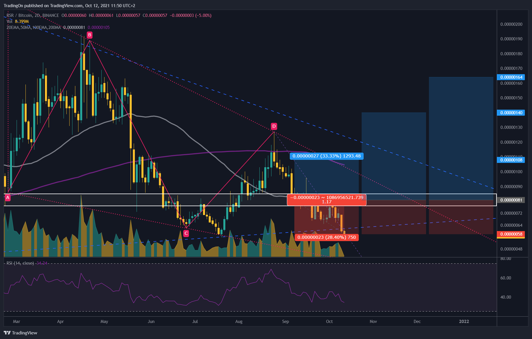Select the pink 'A' pattern point marker
This screenshot has width=532, height=339.
[x=8, y=198]
